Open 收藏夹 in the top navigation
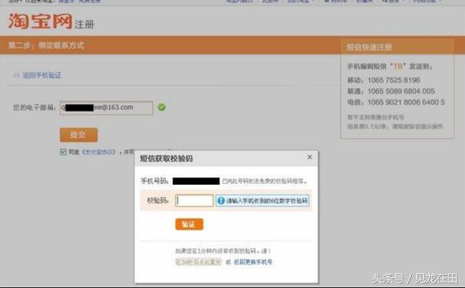The height and width of the screenshot is (288, 465). 365,1
